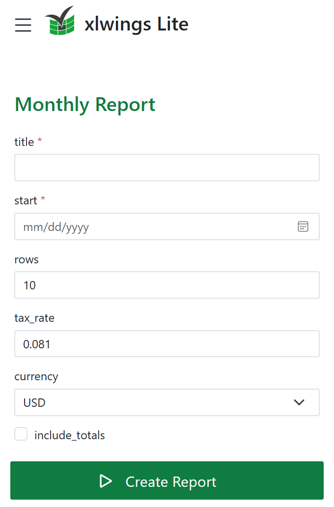Click the rows field label

pos(27,260)
